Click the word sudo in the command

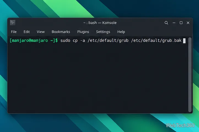coord(65,41)
